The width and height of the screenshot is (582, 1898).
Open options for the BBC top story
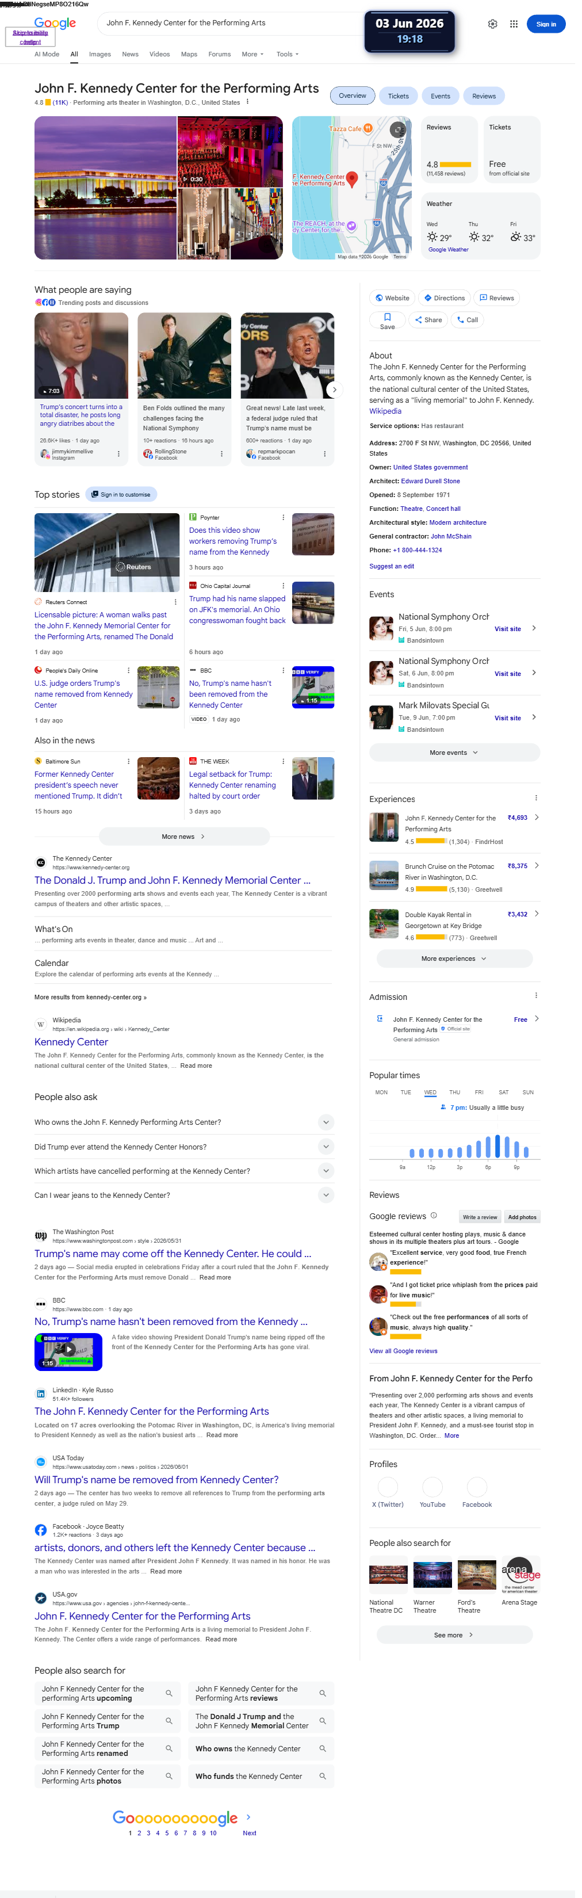284,670
